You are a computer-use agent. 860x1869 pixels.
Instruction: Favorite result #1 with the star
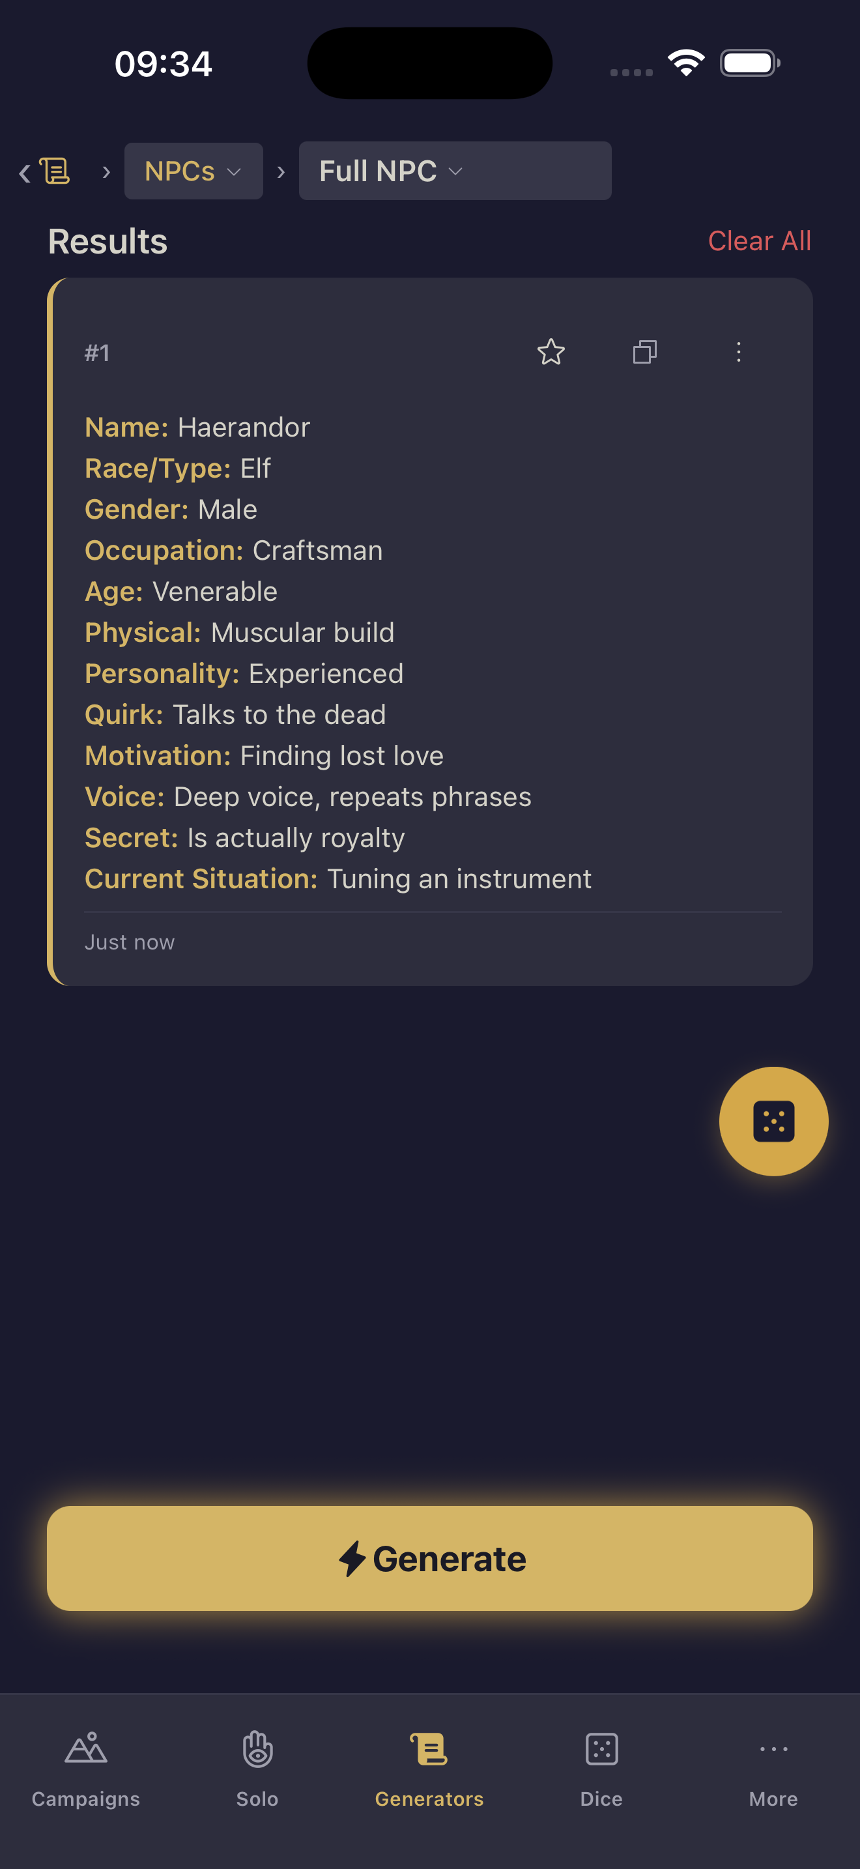tap(551, 353)
